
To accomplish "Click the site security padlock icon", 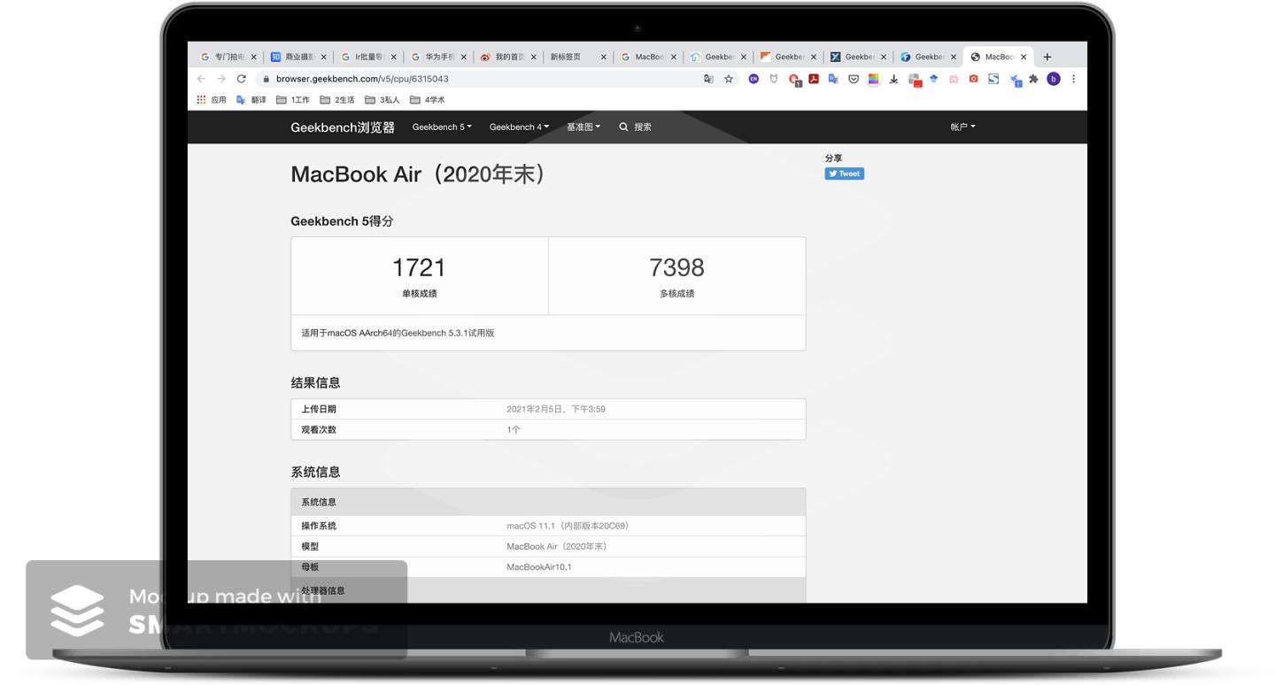I will 265,79.
